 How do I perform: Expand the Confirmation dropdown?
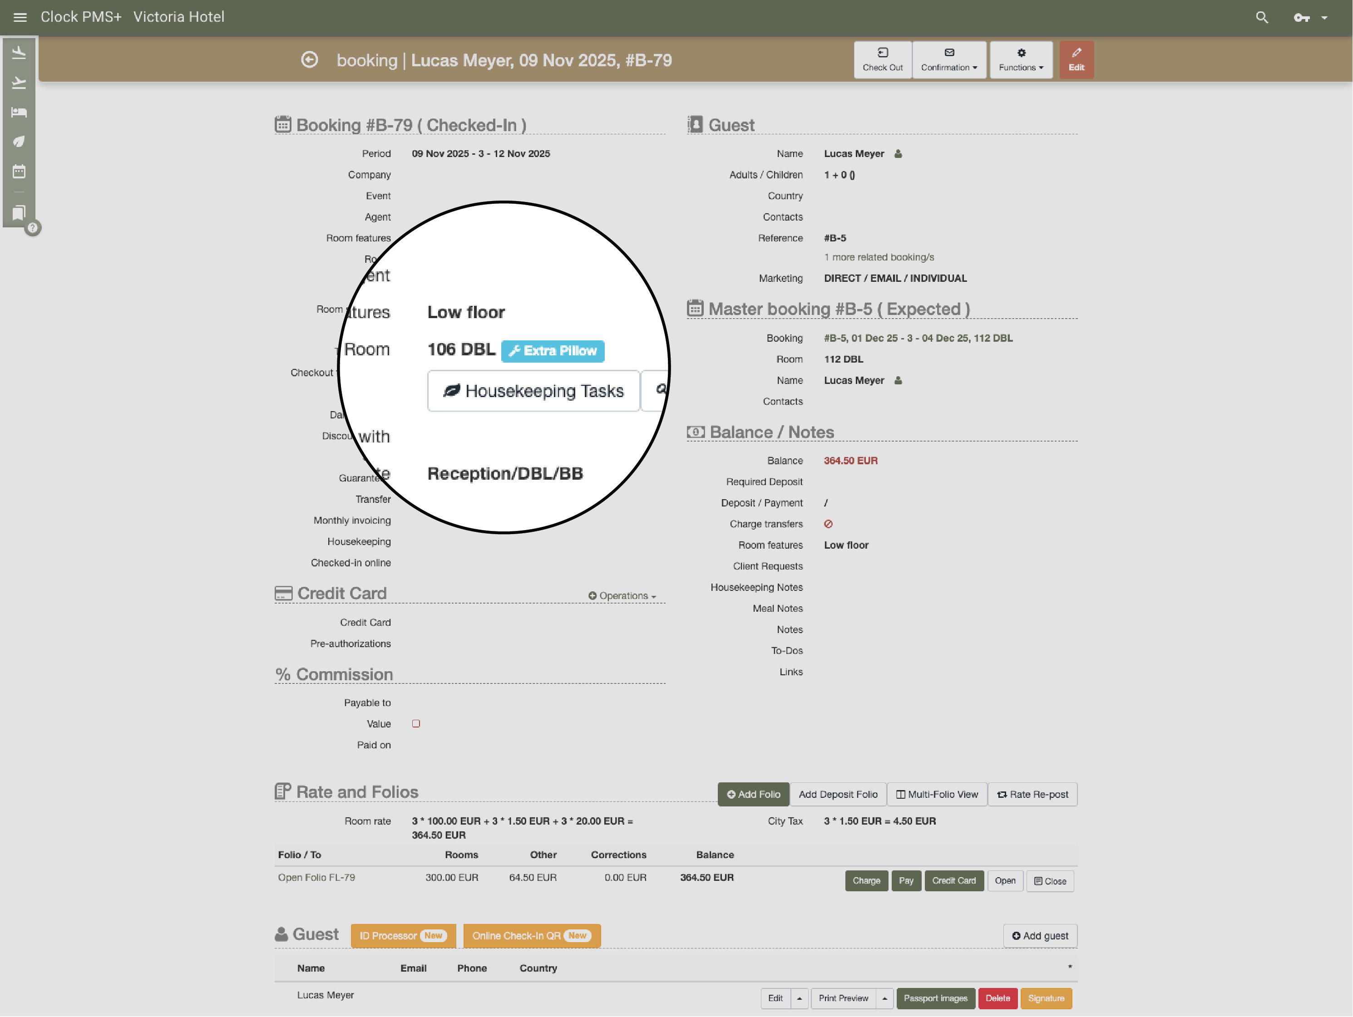coord(949,60)
